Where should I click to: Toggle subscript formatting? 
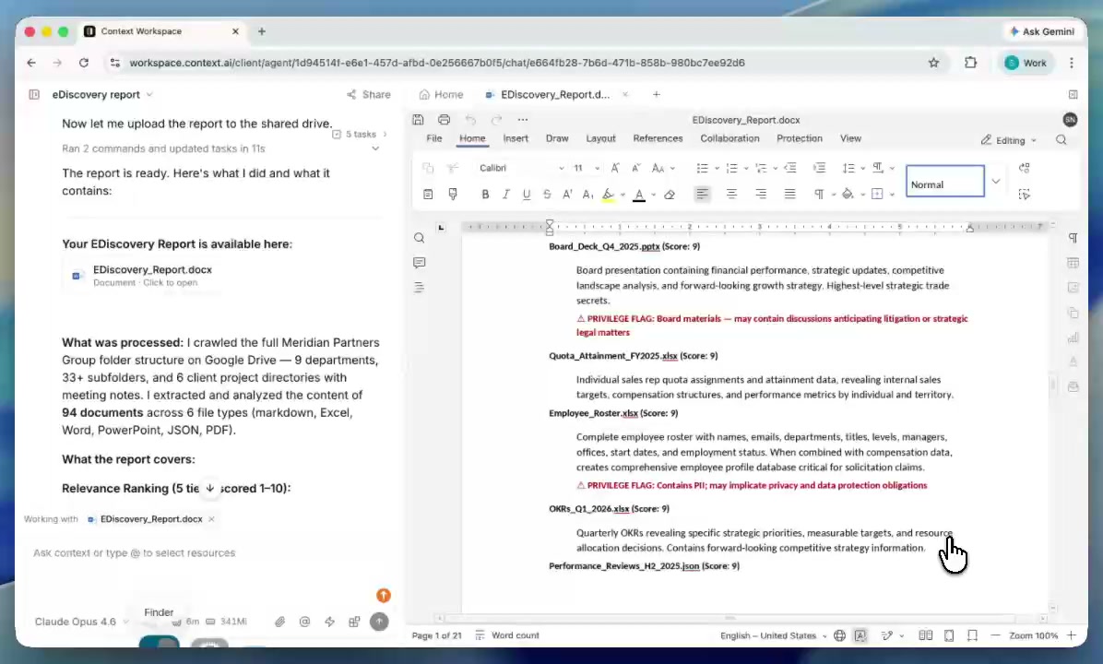pos(587,195)
